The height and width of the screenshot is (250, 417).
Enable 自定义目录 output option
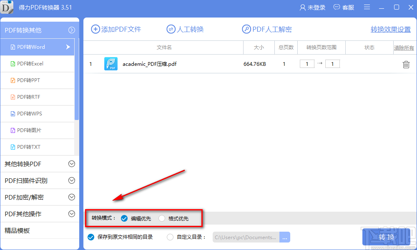point(170,237)
